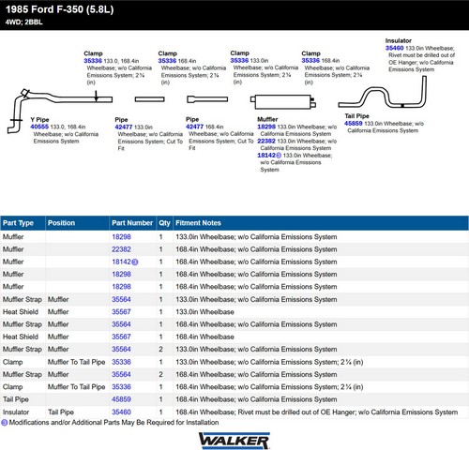Click the Part Type column header
469x450 pixels.
23,223
